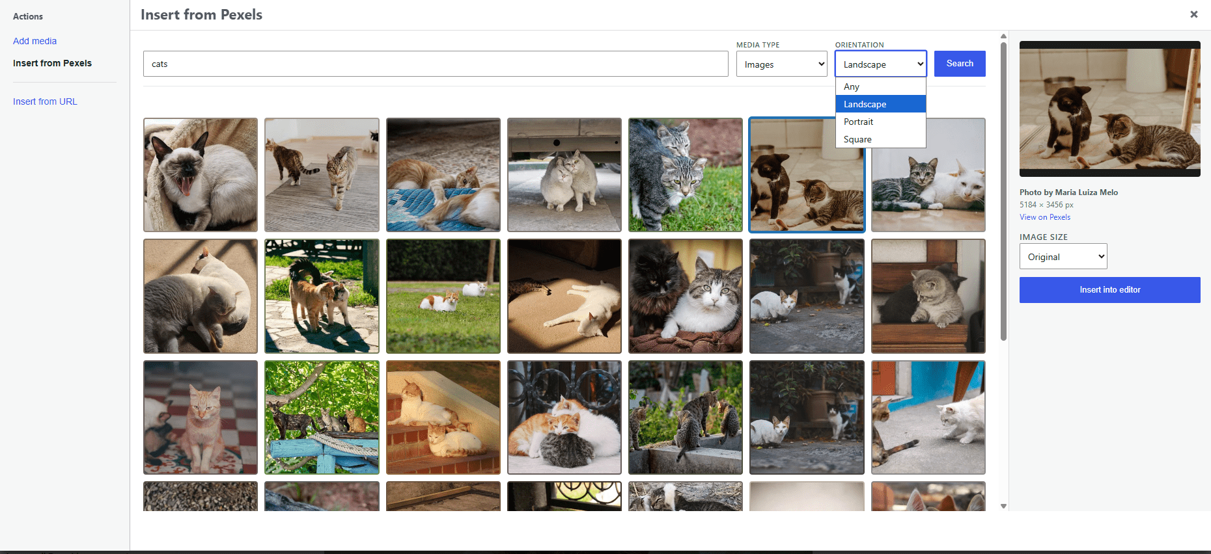Select orange cat on checkered floor thumbnail
Viewport: 1211px width, 554px height.
pyautogui.click(x=201, y=417)
